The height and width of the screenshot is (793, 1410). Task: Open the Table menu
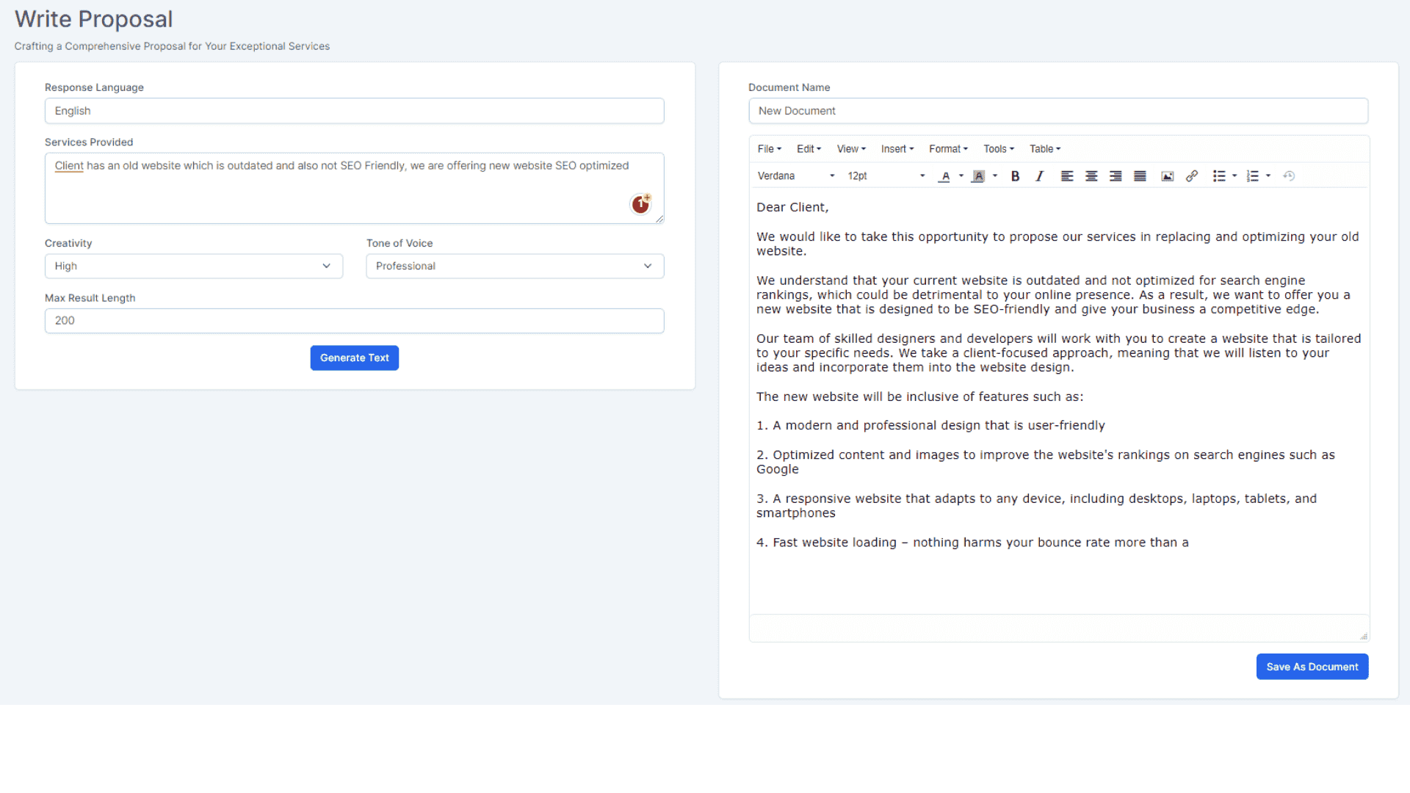(1045, 149)
